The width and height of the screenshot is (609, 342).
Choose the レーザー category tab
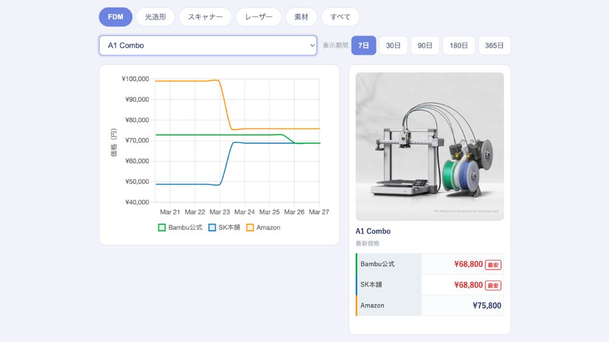259,17
